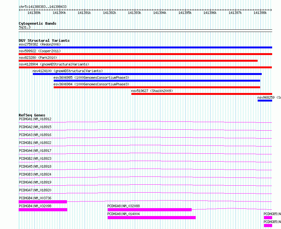Select the nsv4128904 gnomAD variant label
Viewport: 281px width, 229px height.
pyautogui.click(x=54, y=64)
